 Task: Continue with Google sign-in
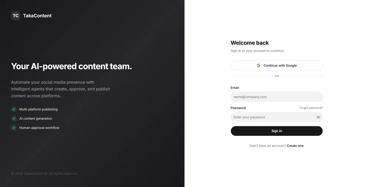click(x=277, y=66)
